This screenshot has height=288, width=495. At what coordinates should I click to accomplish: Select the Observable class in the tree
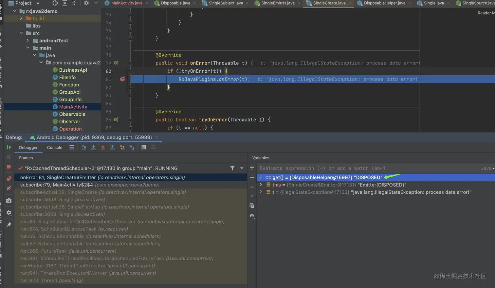[72, 114]
